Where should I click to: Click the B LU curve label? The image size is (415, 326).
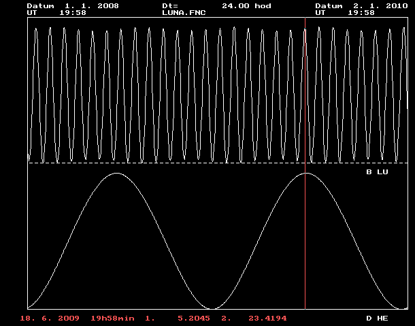[377, 172]
